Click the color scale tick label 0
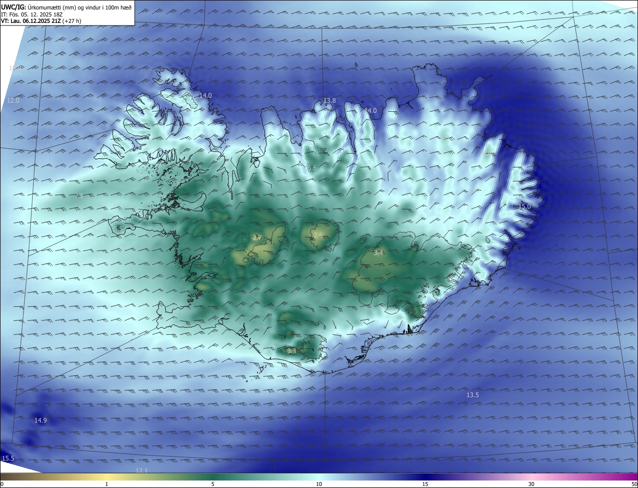 coord(2,484)
